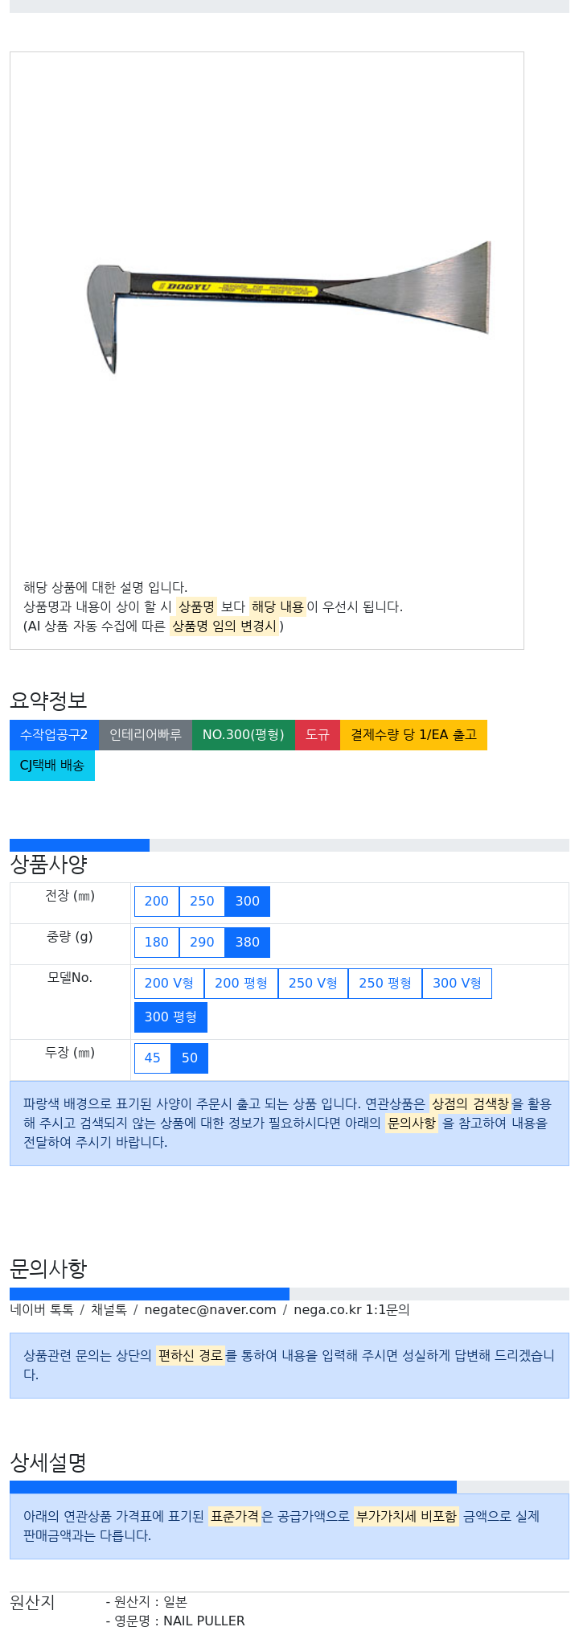Select the 180 g weight option
This screenshot has height=1631, width=579.
click(x=157, y=942)
